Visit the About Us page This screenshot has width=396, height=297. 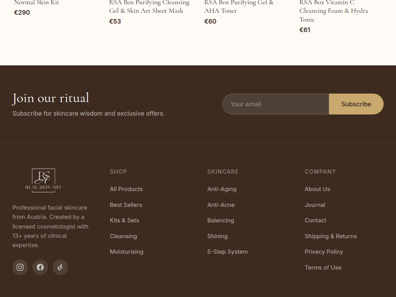[317, 189]
